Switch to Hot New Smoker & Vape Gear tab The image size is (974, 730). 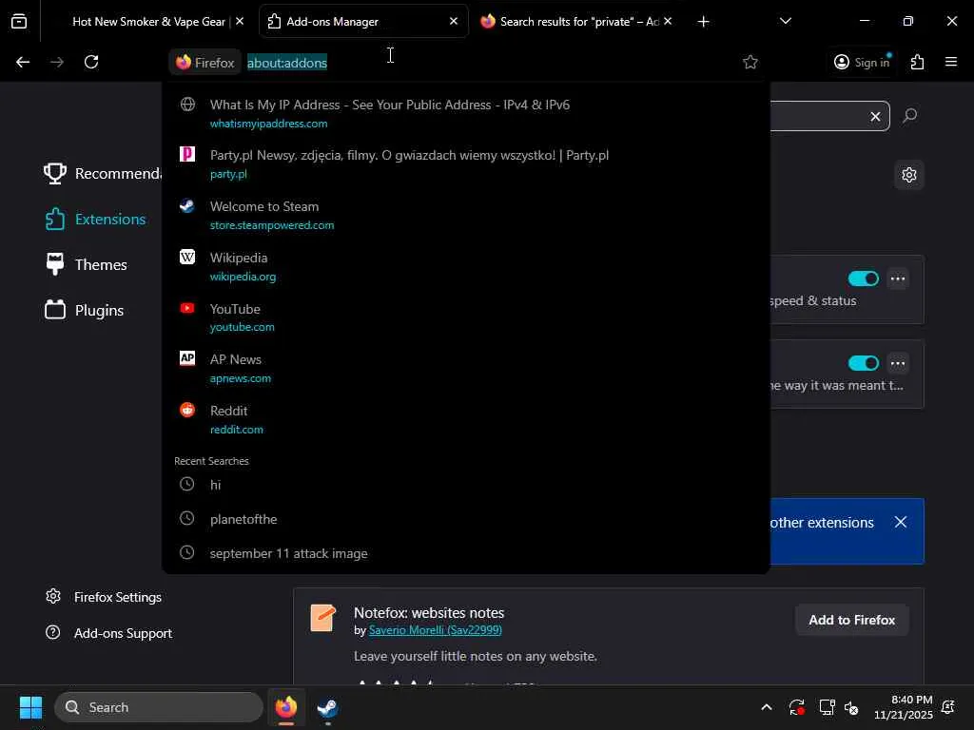coord(149,22)
